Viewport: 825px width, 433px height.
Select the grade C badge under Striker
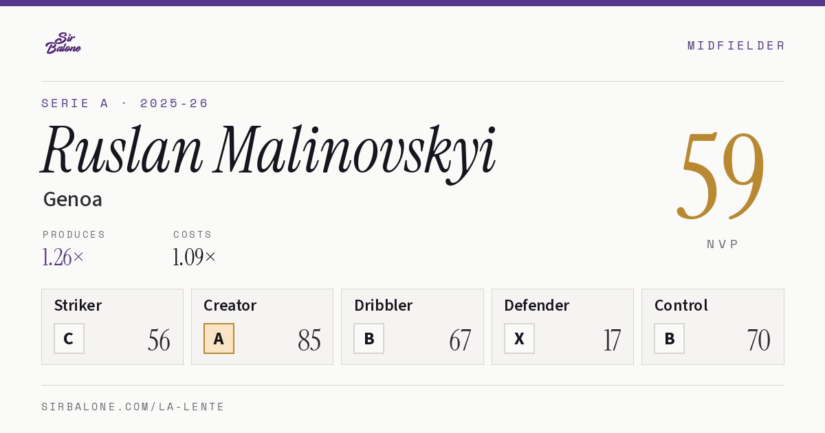(69, 338)
